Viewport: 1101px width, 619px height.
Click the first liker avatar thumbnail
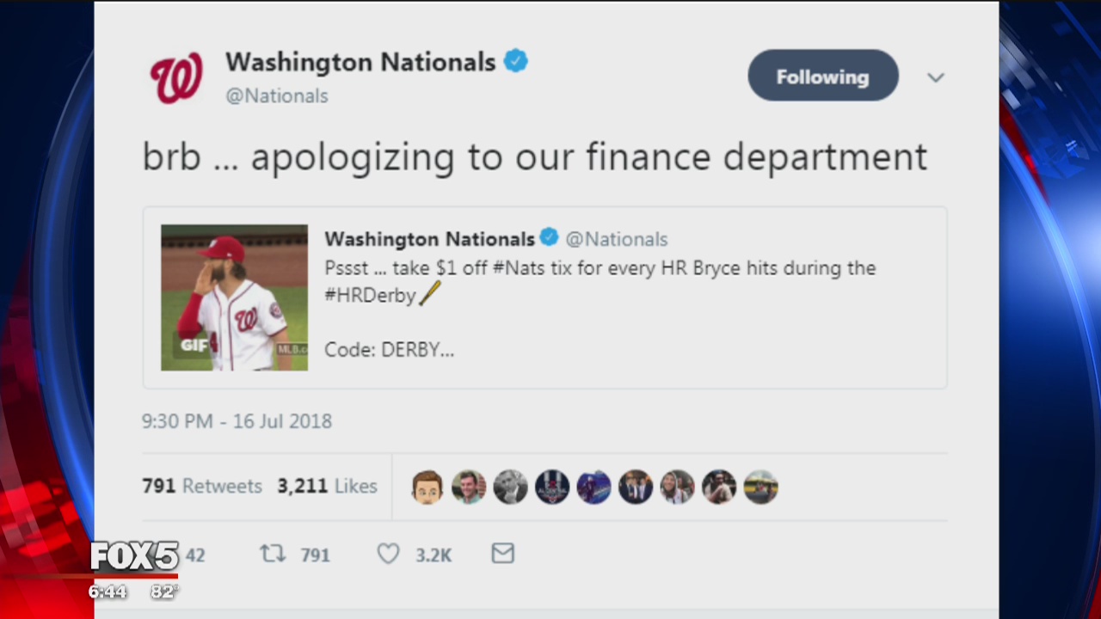pyautogui.click(x=427, y=486)
